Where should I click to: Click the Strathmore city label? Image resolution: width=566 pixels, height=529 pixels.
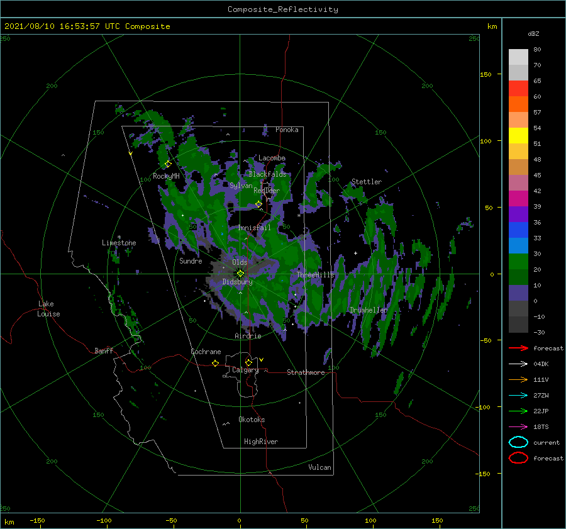click(306, 372)
